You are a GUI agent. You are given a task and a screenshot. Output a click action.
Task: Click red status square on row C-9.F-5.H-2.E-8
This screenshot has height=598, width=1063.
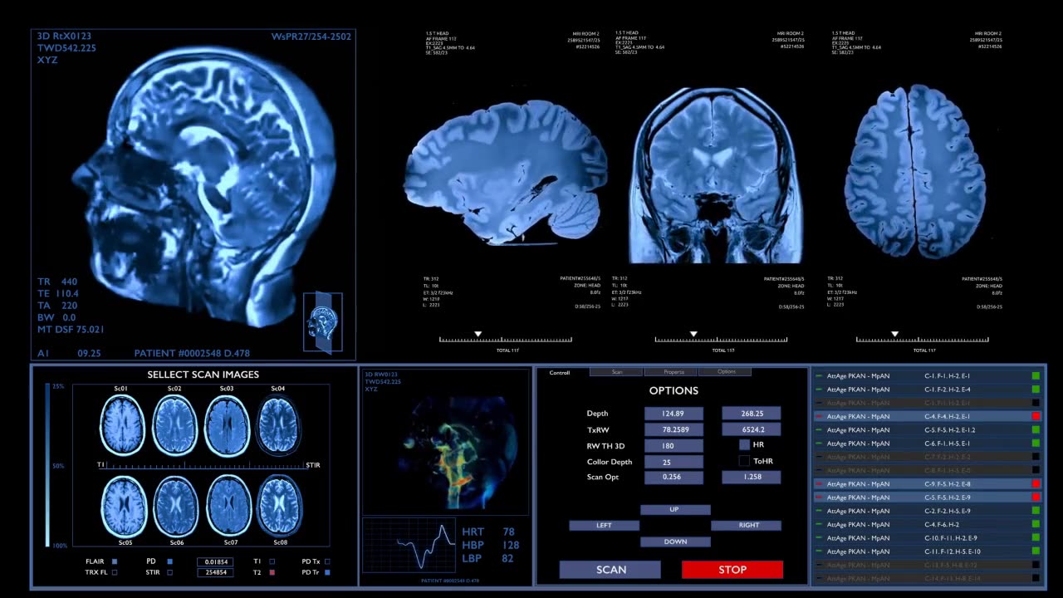point(1036,483)
